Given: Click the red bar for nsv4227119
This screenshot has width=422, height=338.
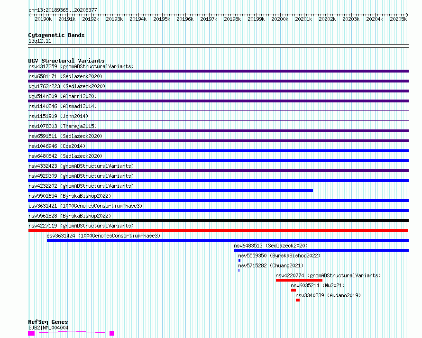Looking at the screenshot, I should coord(218,230).
